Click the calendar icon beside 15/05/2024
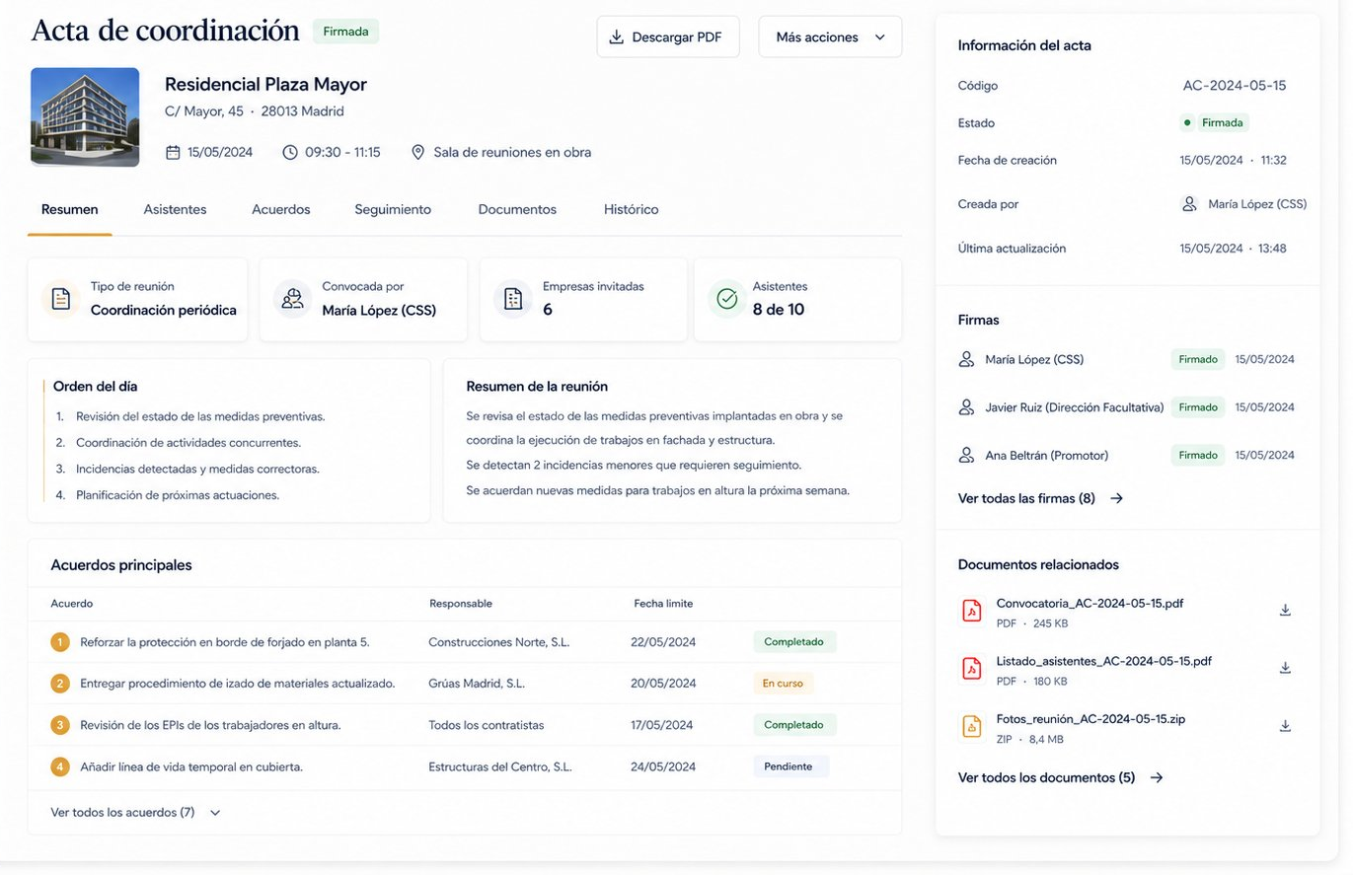Viewport: 1353px width, 875px height. pos(173,152)
